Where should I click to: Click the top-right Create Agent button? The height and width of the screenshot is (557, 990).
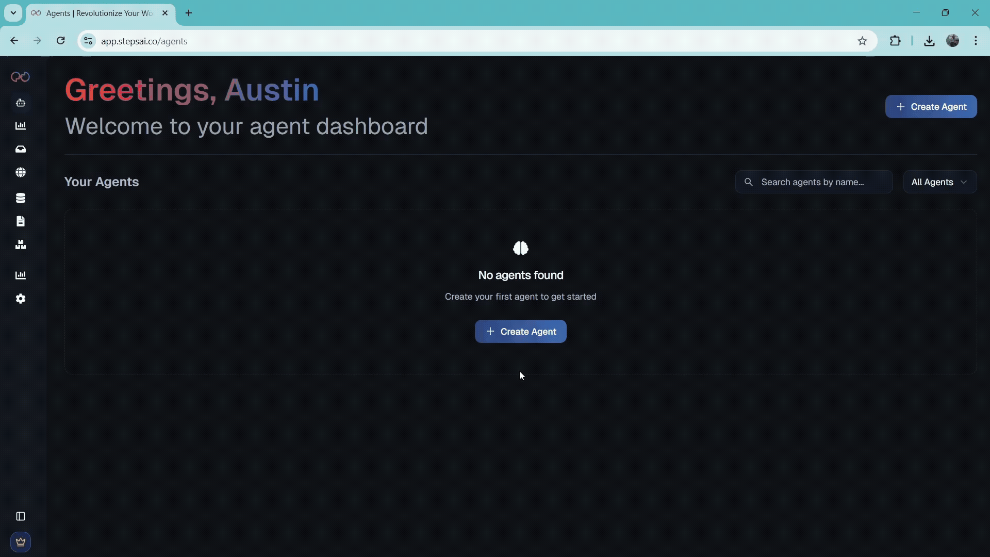[x=931, y=107]
